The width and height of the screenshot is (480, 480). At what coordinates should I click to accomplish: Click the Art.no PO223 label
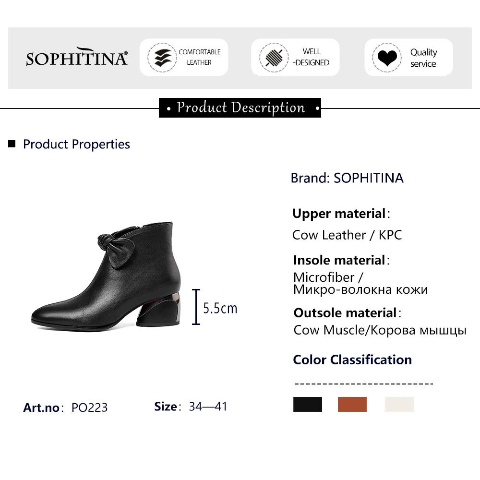65,408
